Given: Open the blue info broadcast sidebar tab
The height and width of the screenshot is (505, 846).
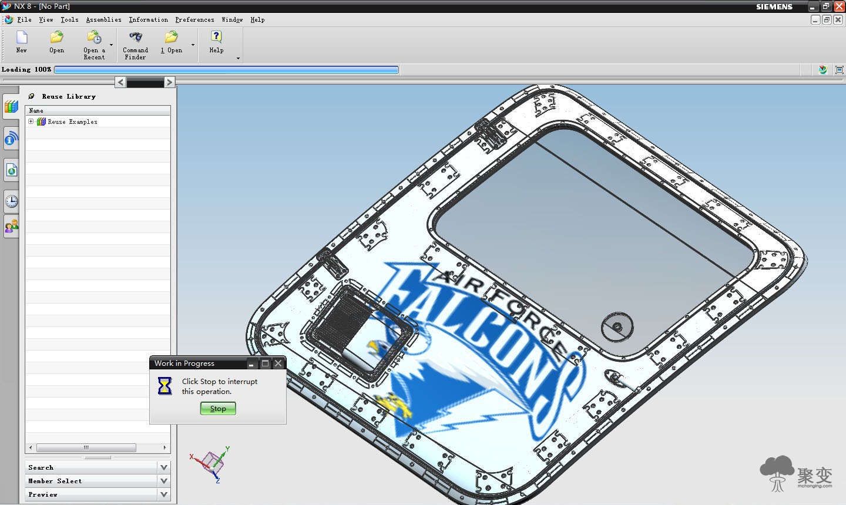Looking at the screenshot, I should pos(11,139).
